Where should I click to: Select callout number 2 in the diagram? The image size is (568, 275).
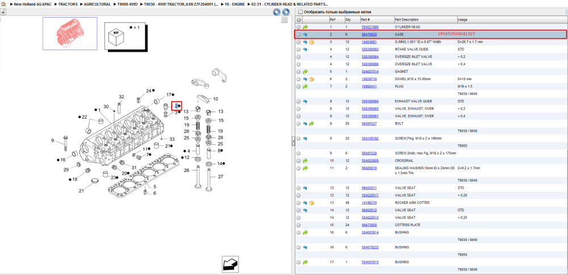point(177,106)
